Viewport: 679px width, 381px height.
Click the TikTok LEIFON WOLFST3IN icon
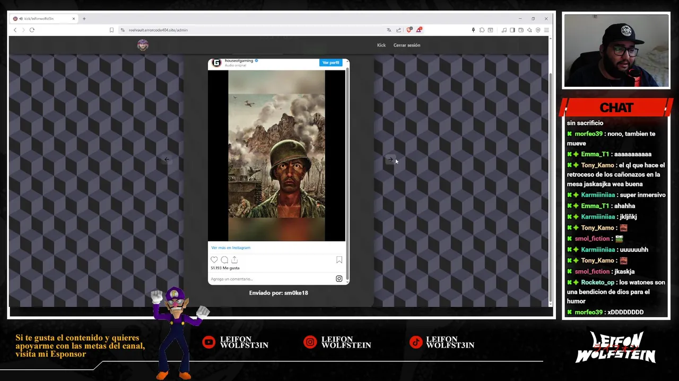[416, 342]
